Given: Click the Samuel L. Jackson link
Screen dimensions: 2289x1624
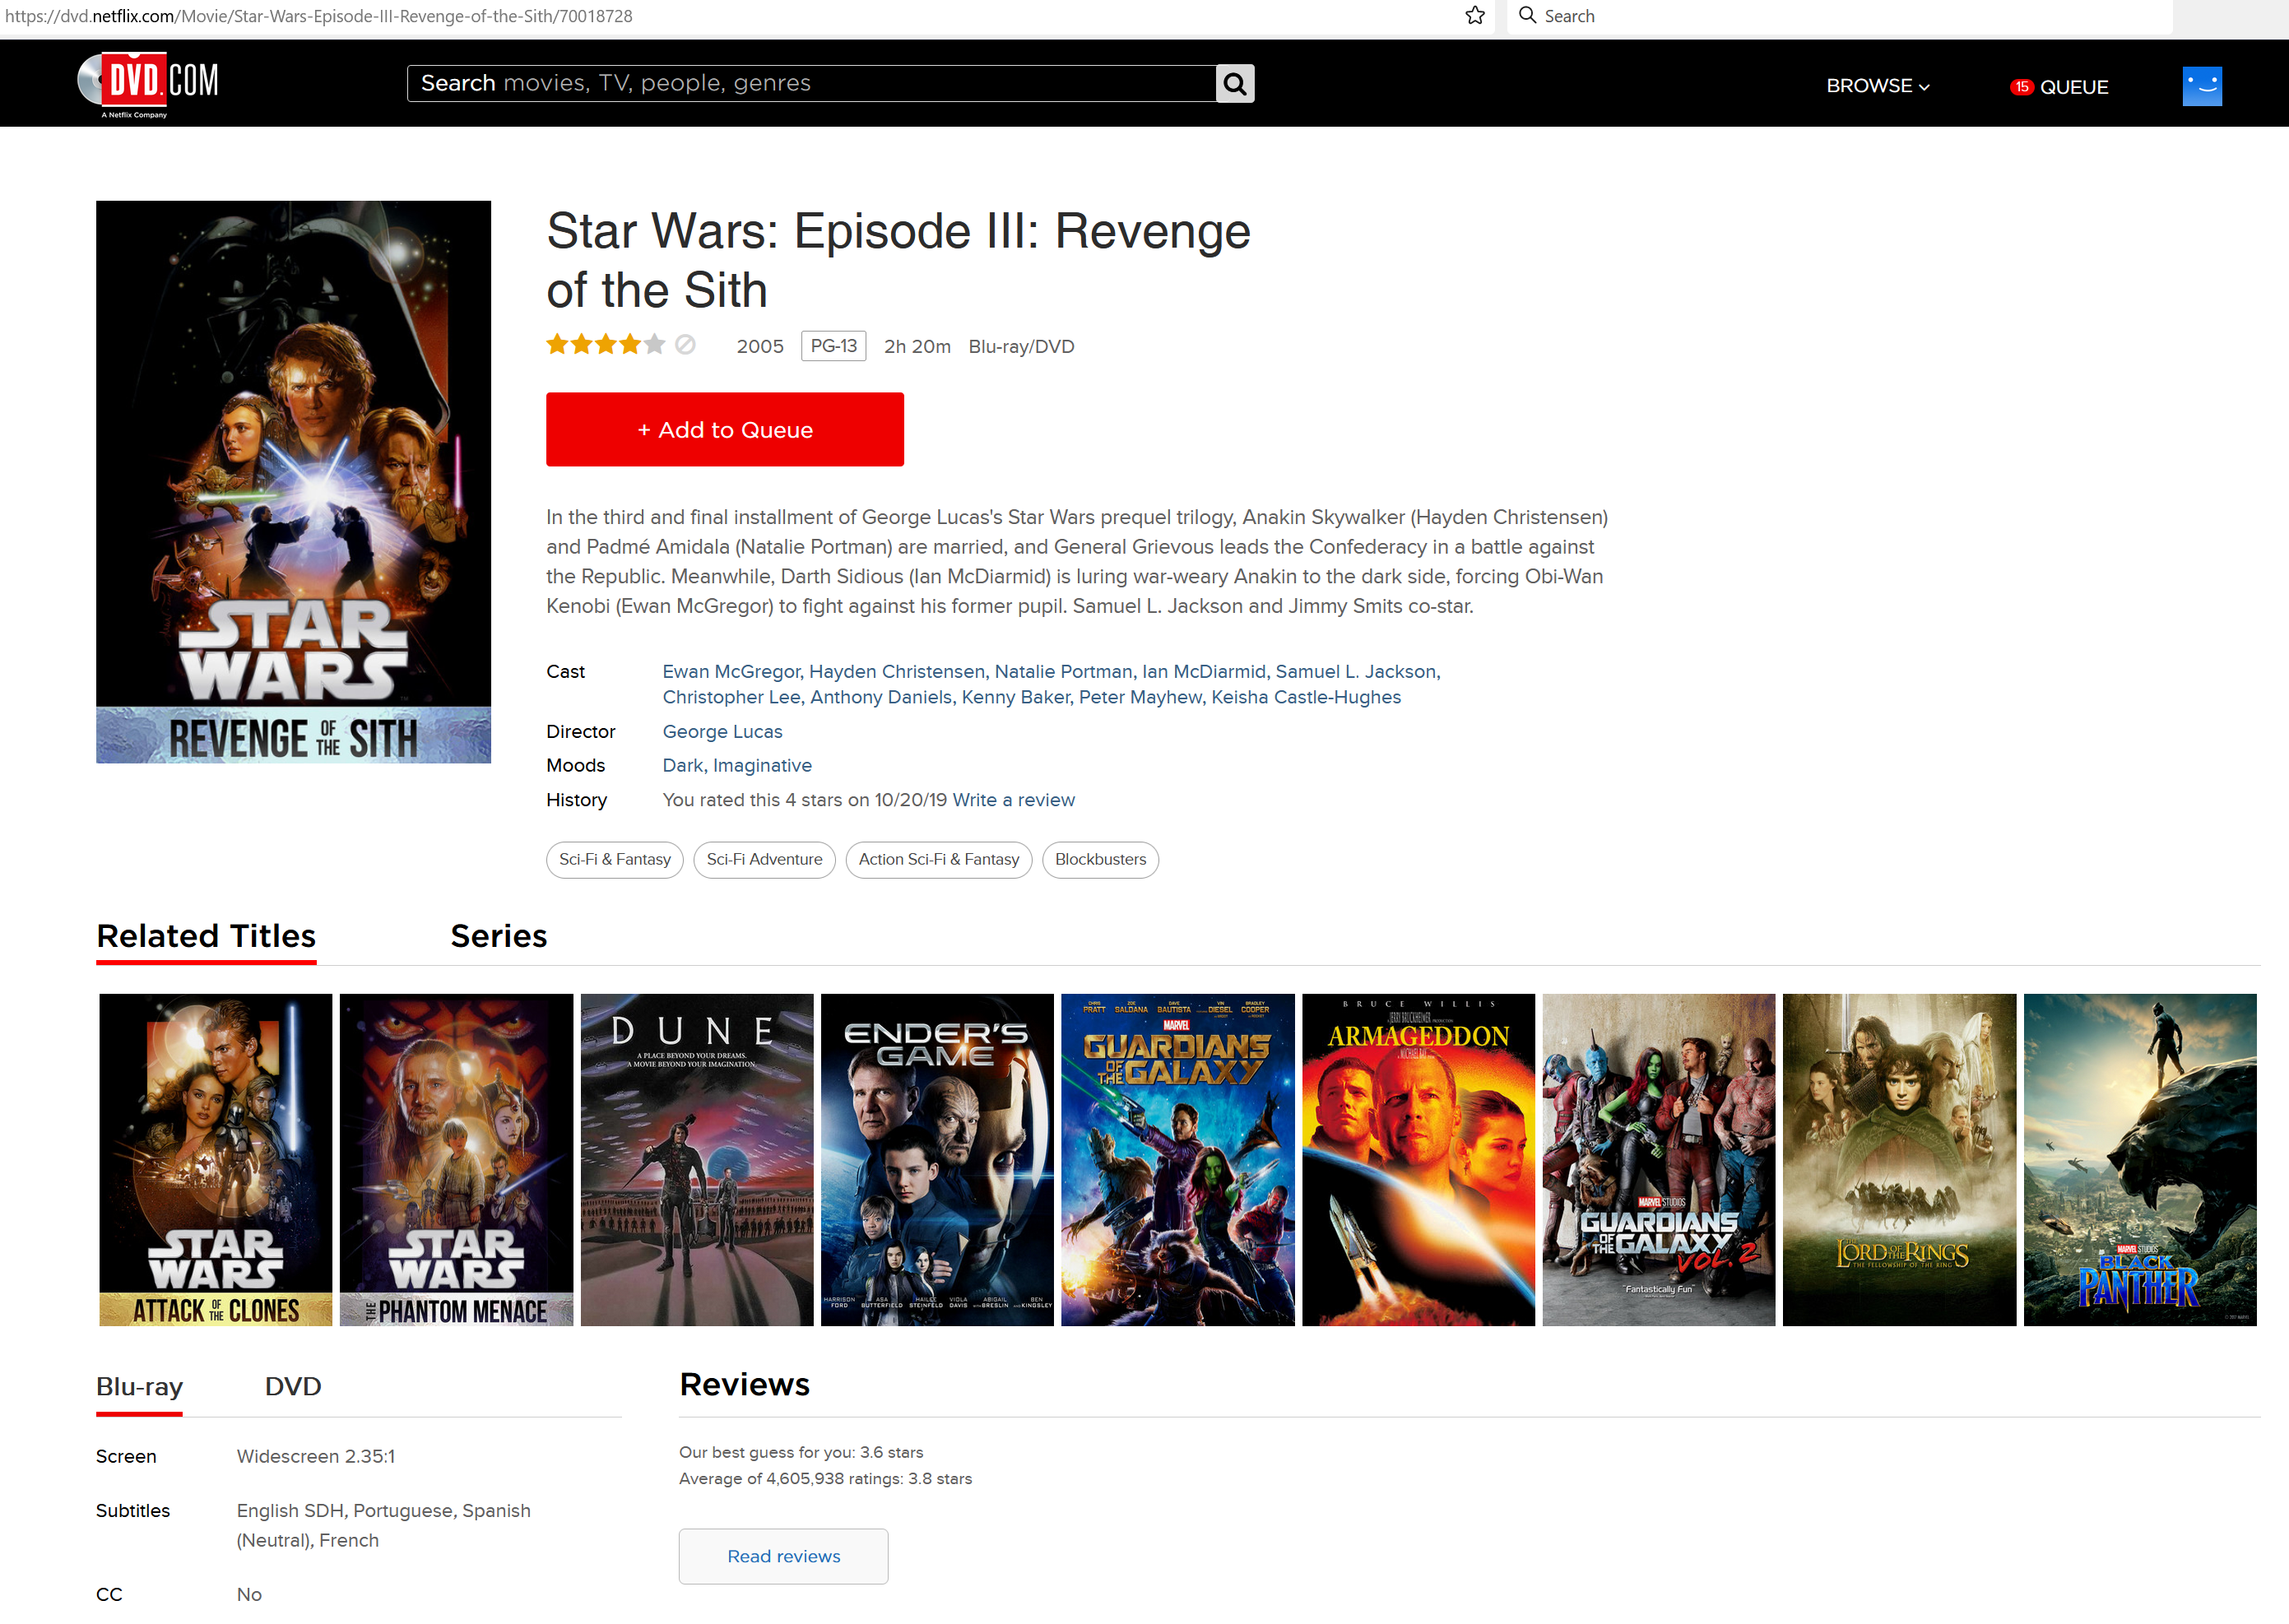Looking at the screenshot, I should tap(1356, 672).
